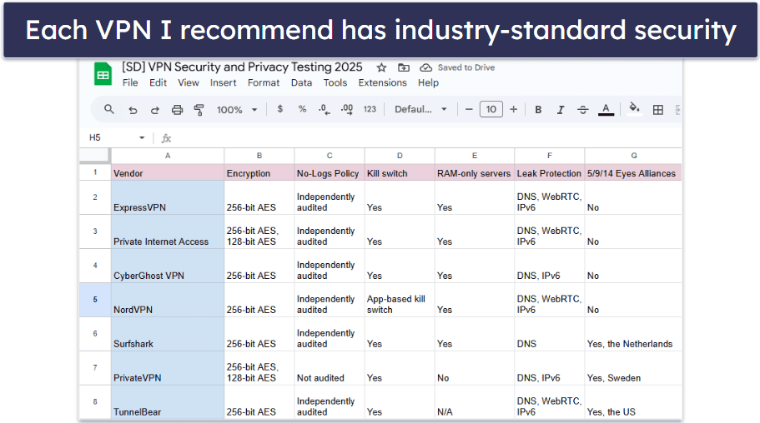Select the Encryption header cell
Viewport: 760px width, 423px height.
[259, 173]
